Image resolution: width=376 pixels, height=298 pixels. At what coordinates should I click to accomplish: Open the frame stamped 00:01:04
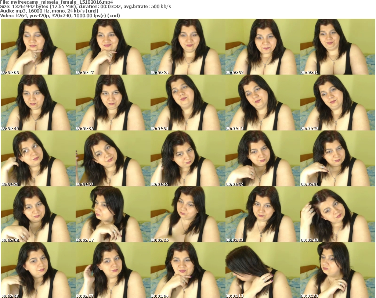point(188,103)
